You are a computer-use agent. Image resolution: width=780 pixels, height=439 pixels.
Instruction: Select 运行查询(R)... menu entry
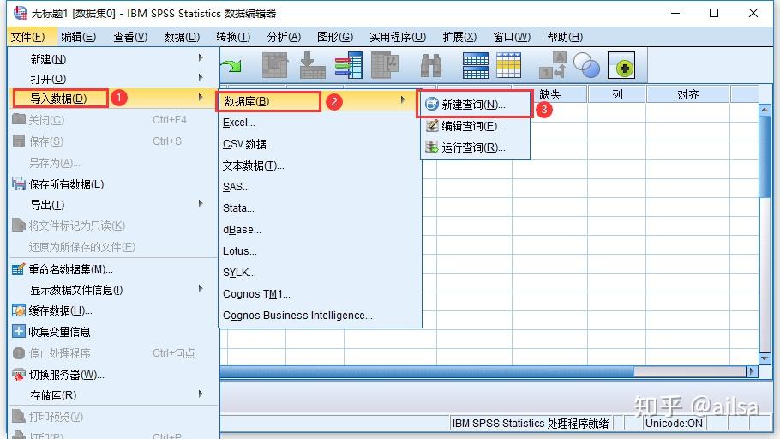pos(475,147)
